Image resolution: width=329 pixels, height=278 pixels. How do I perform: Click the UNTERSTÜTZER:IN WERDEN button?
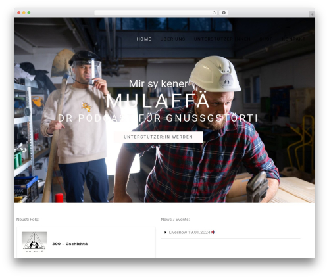coord(159,137)
